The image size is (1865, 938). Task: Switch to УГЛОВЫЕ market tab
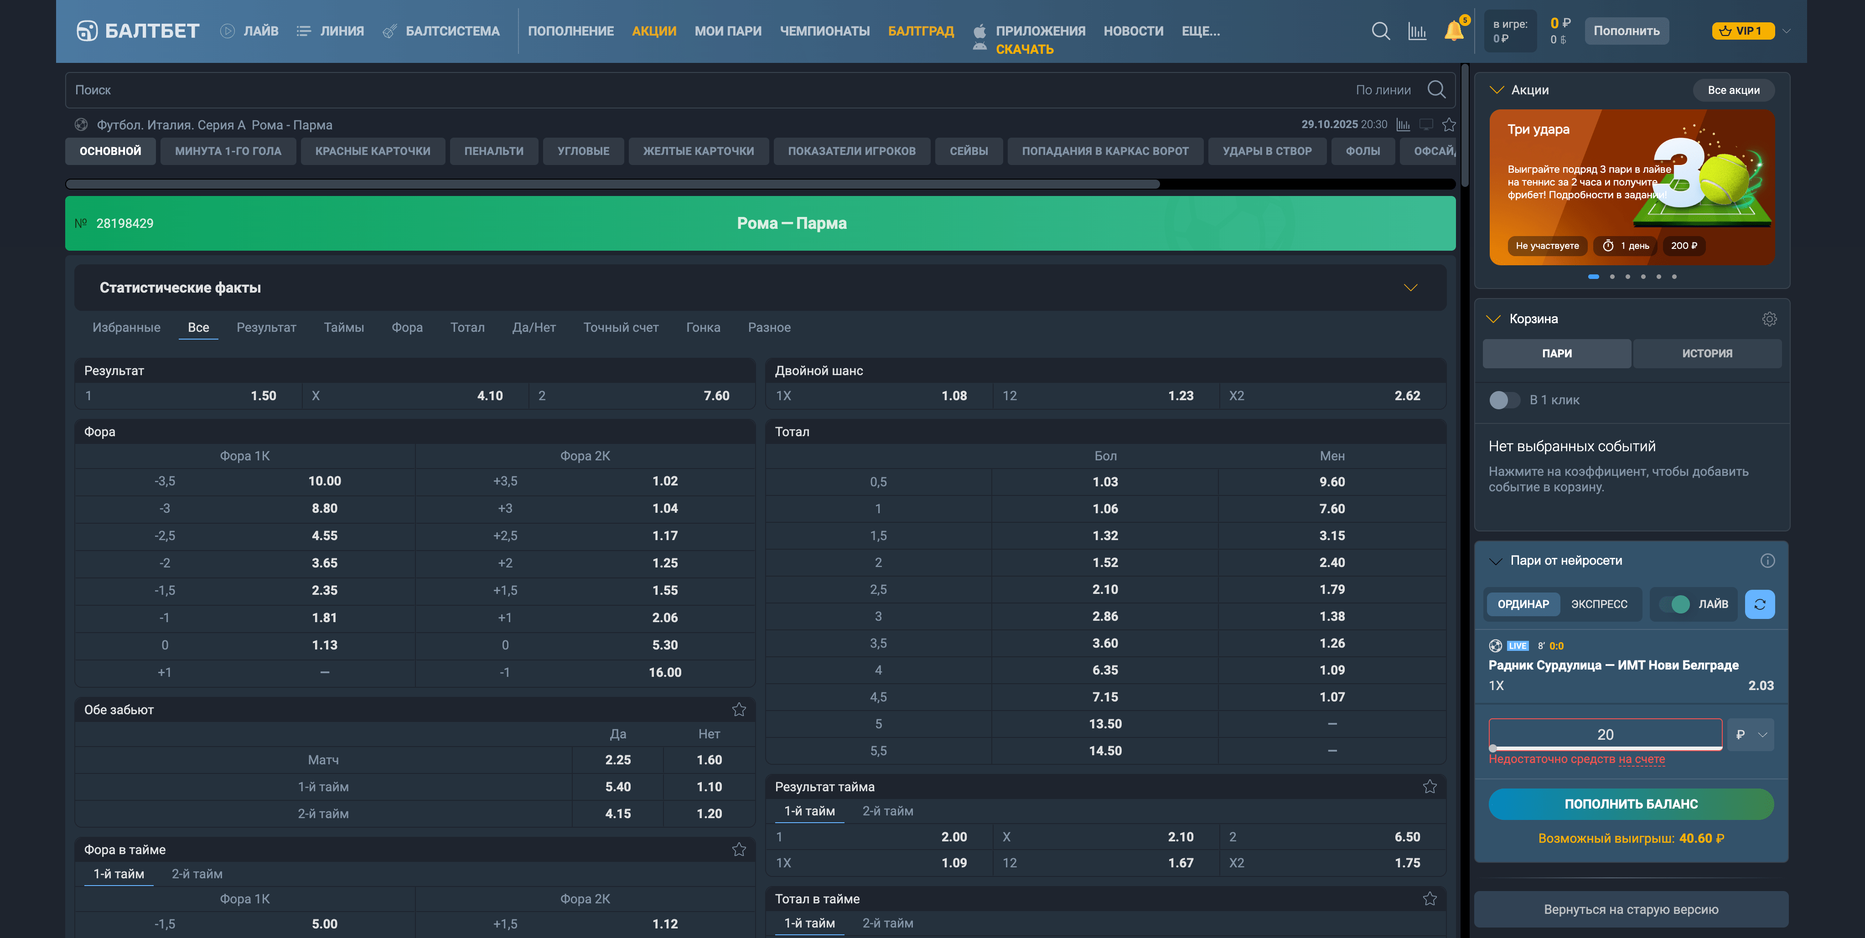pos(583,151)
